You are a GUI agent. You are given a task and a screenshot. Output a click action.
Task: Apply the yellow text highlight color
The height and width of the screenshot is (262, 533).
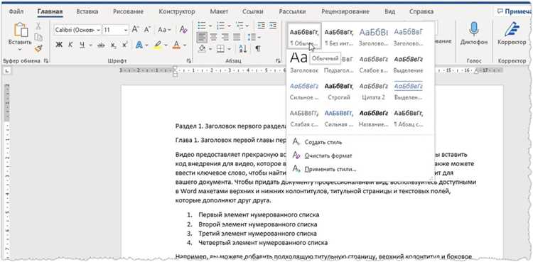(157, 45)
